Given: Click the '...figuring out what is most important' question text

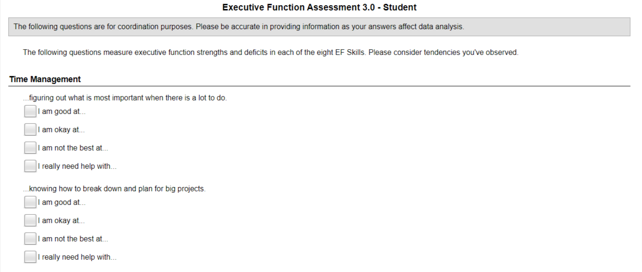Looking at the screenshot, I should (125, 98).
